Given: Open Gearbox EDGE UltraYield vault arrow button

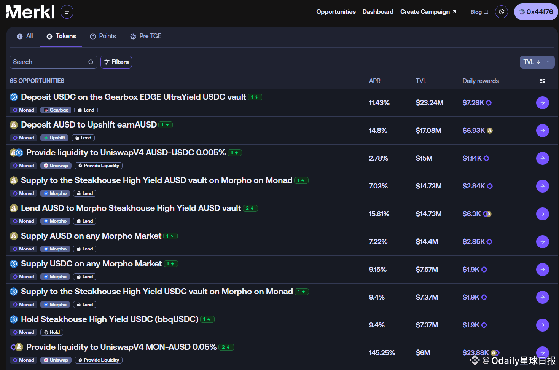Looking at the screenshot, I should [x=542, y=103].
